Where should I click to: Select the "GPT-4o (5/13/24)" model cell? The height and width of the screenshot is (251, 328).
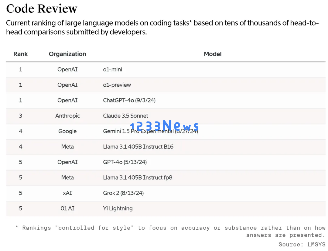125,162
